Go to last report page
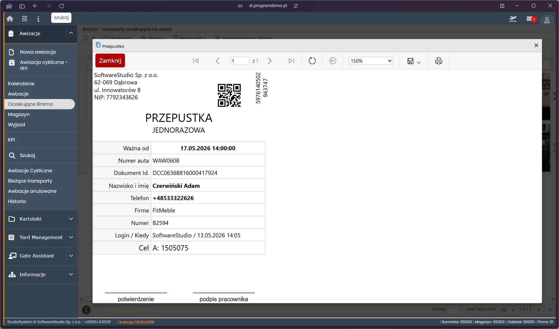Screen dimensions: 559x329 pos(291,61)
